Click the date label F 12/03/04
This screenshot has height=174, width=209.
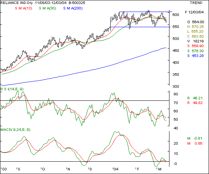(x=194, y=12)
